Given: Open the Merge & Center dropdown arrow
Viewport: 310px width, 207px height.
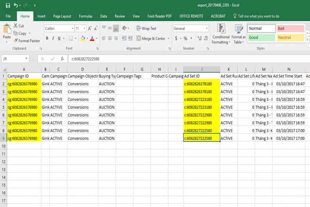Looking at the screenshot, I should [168, 38].
